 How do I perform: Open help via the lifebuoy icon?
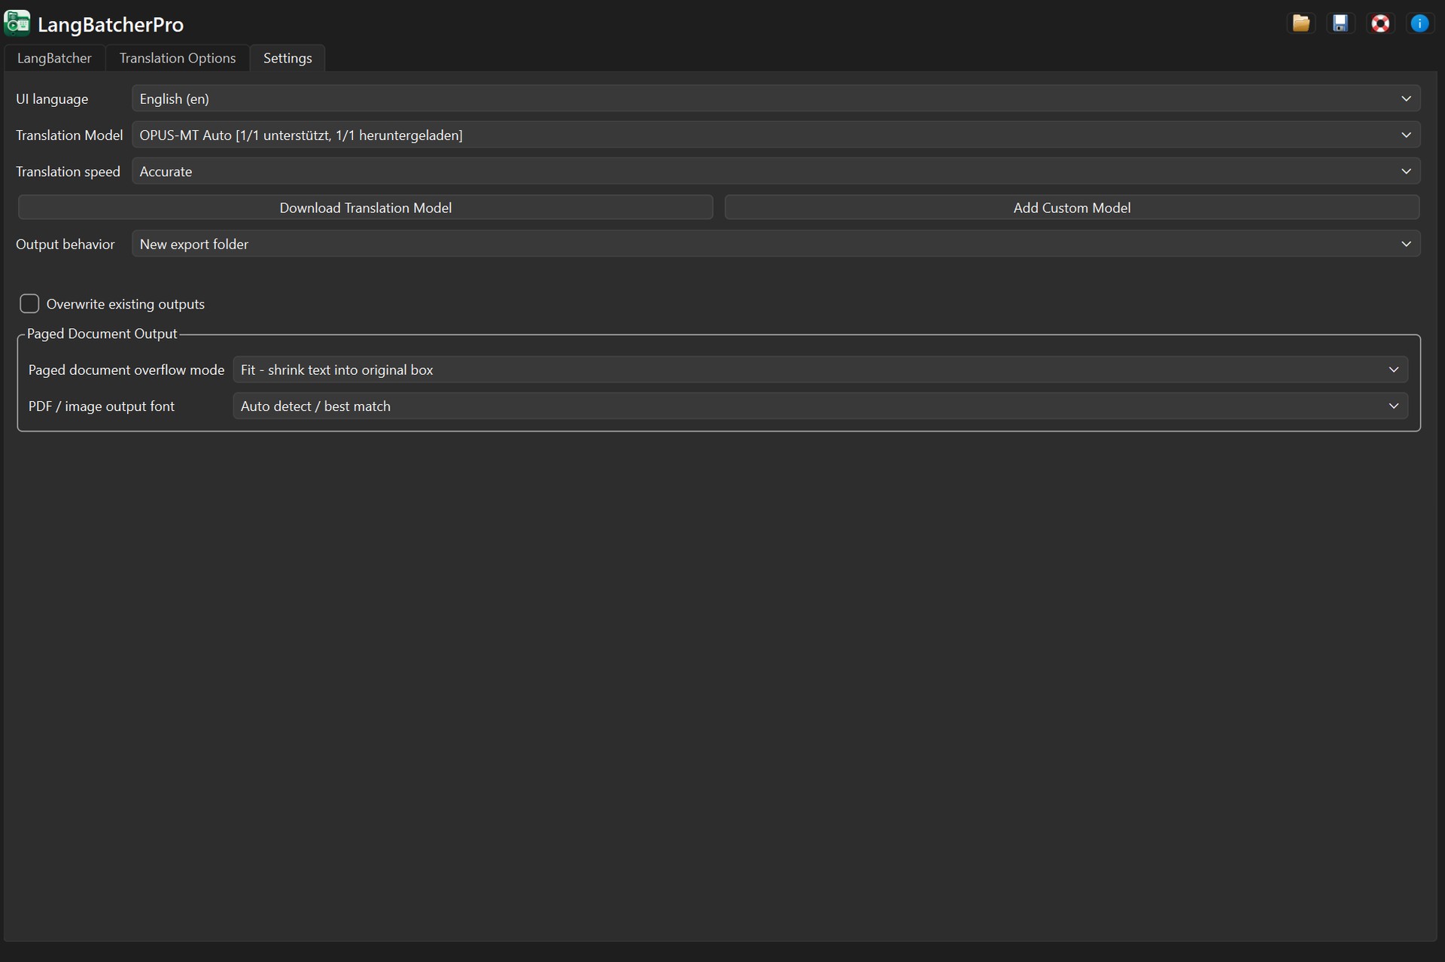click(1380, 23)
